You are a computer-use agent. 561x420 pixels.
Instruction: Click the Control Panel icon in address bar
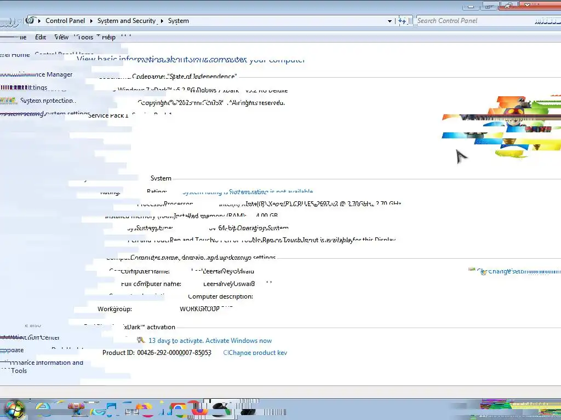pos(31,20)
